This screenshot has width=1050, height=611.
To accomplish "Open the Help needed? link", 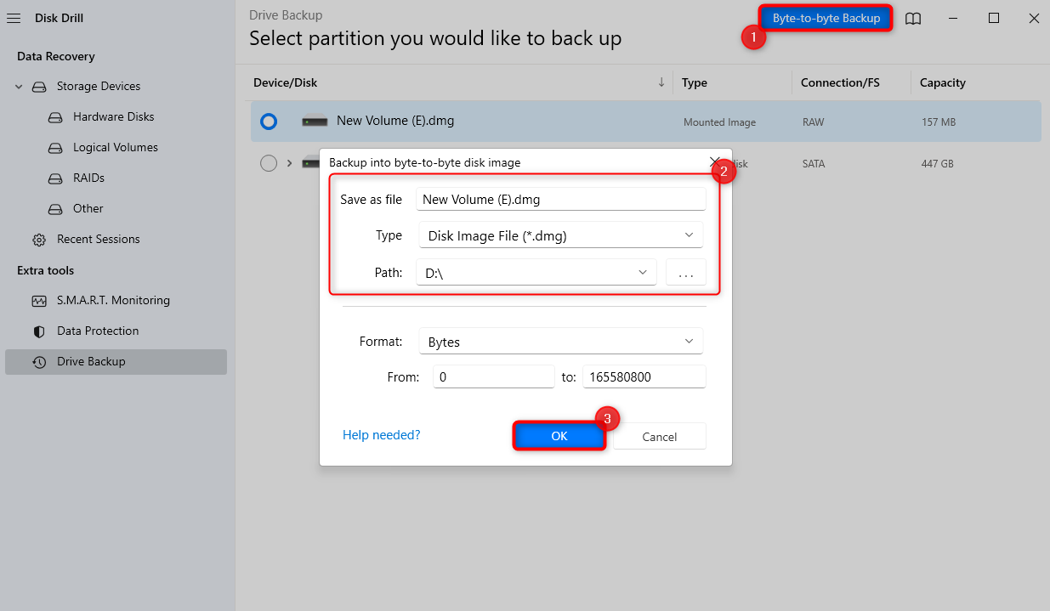I will pos(381,435).
